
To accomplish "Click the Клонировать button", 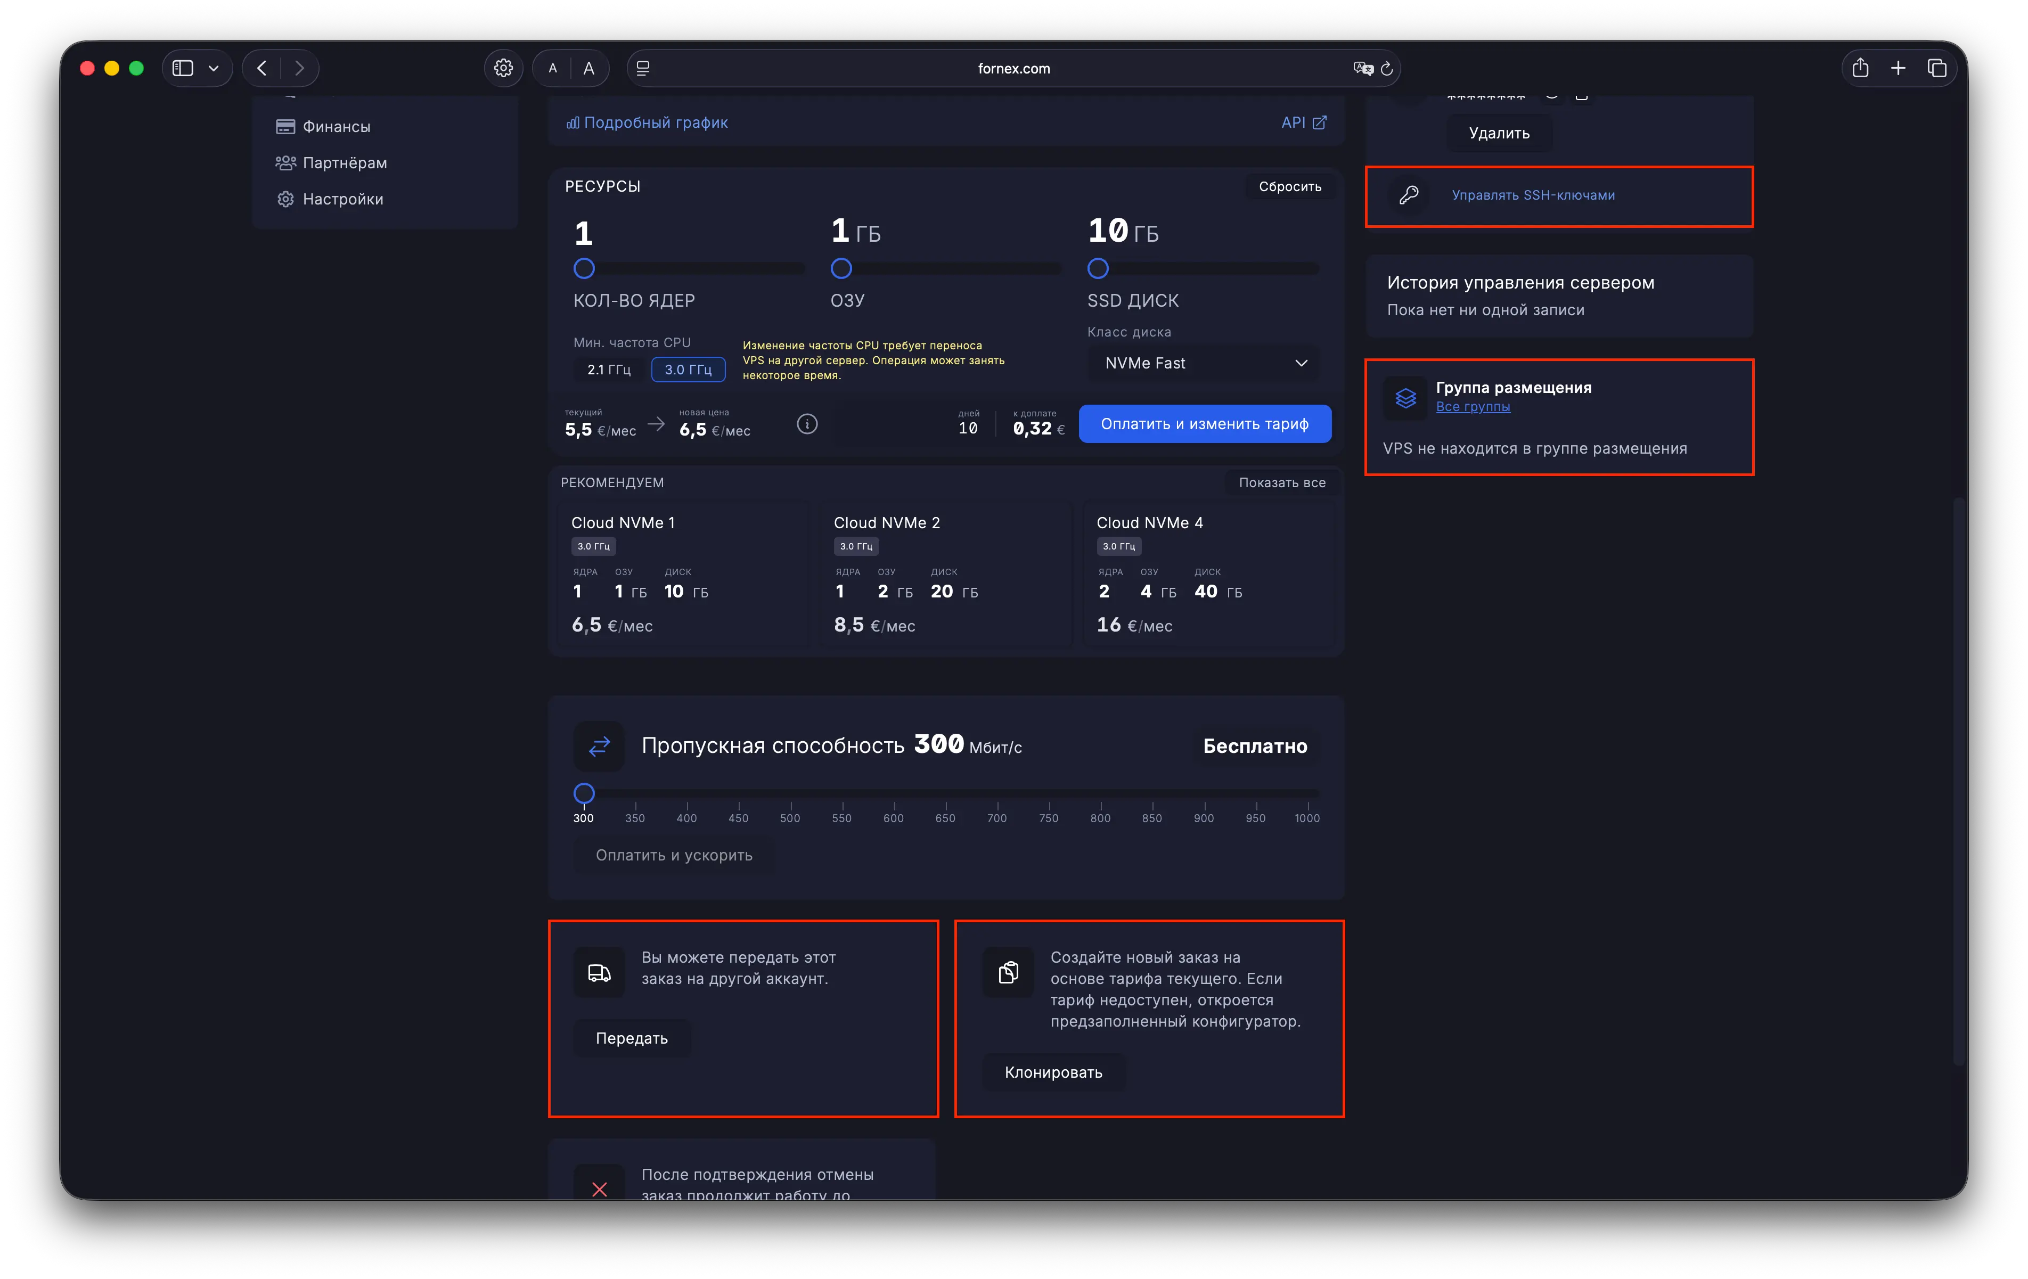I will 1053,1072.
